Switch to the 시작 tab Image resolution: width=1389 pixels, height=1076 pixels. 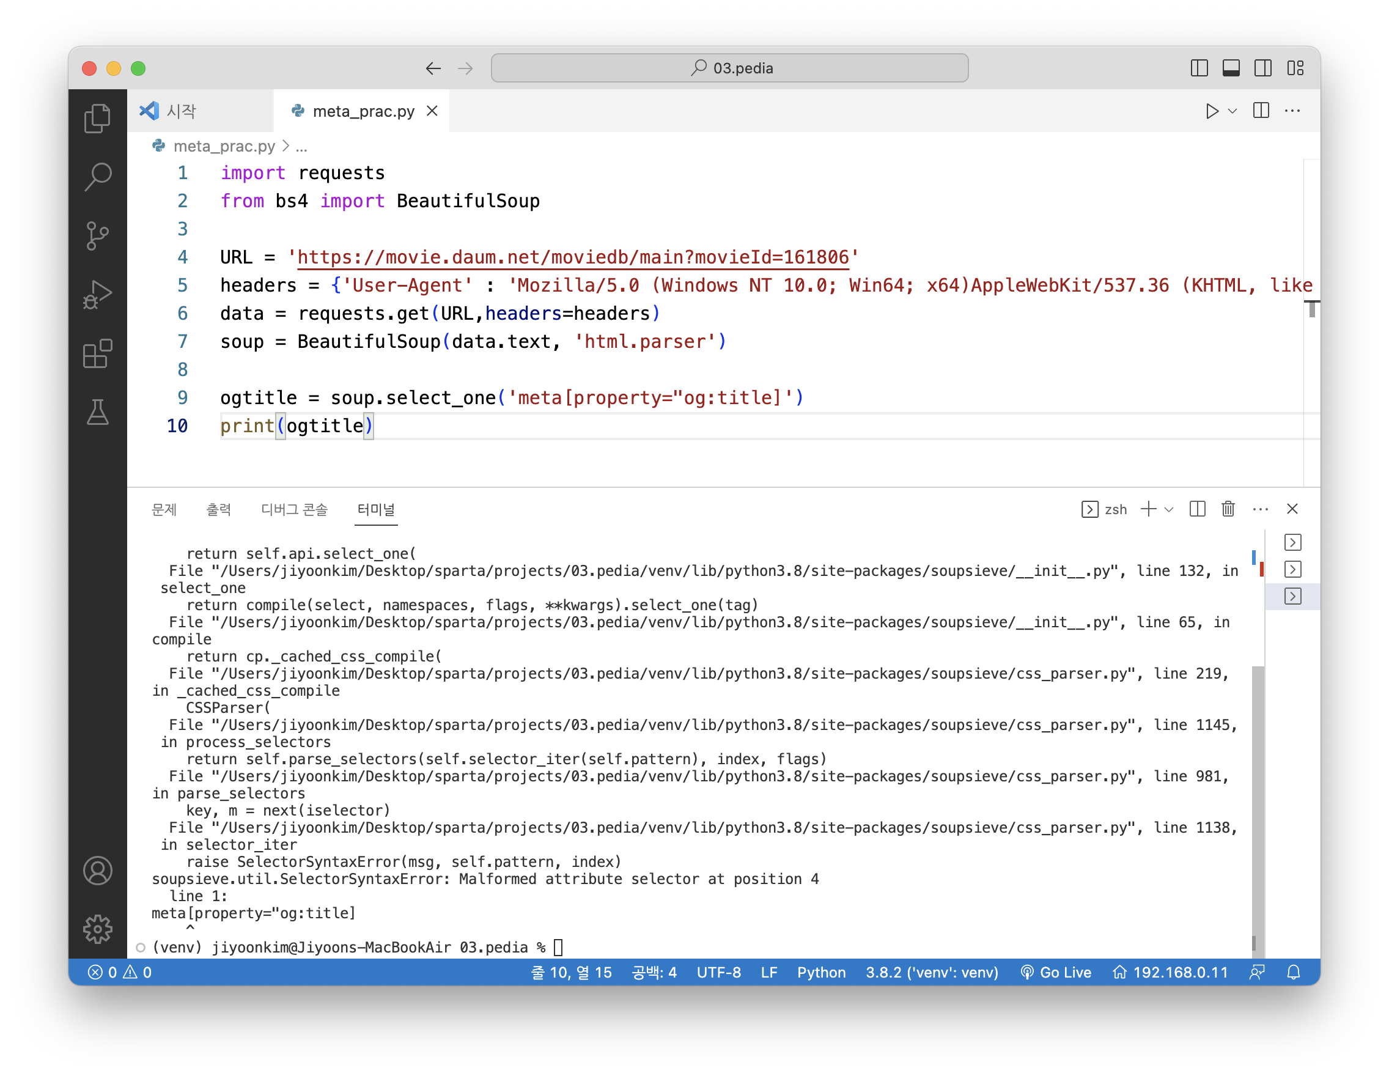tap(200, 111)
